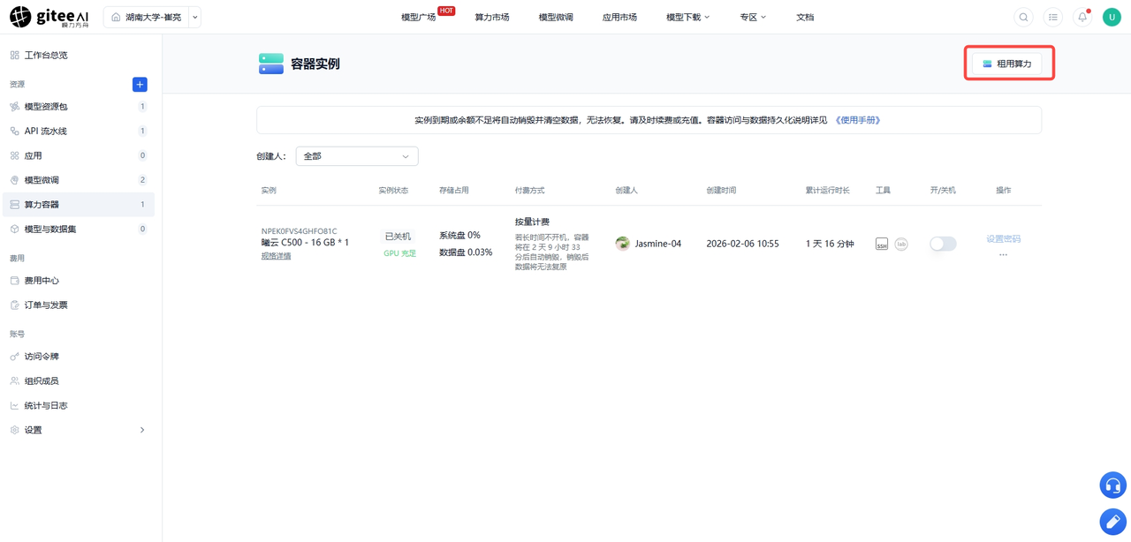Open the task list icon in header

pos(1053,17)
